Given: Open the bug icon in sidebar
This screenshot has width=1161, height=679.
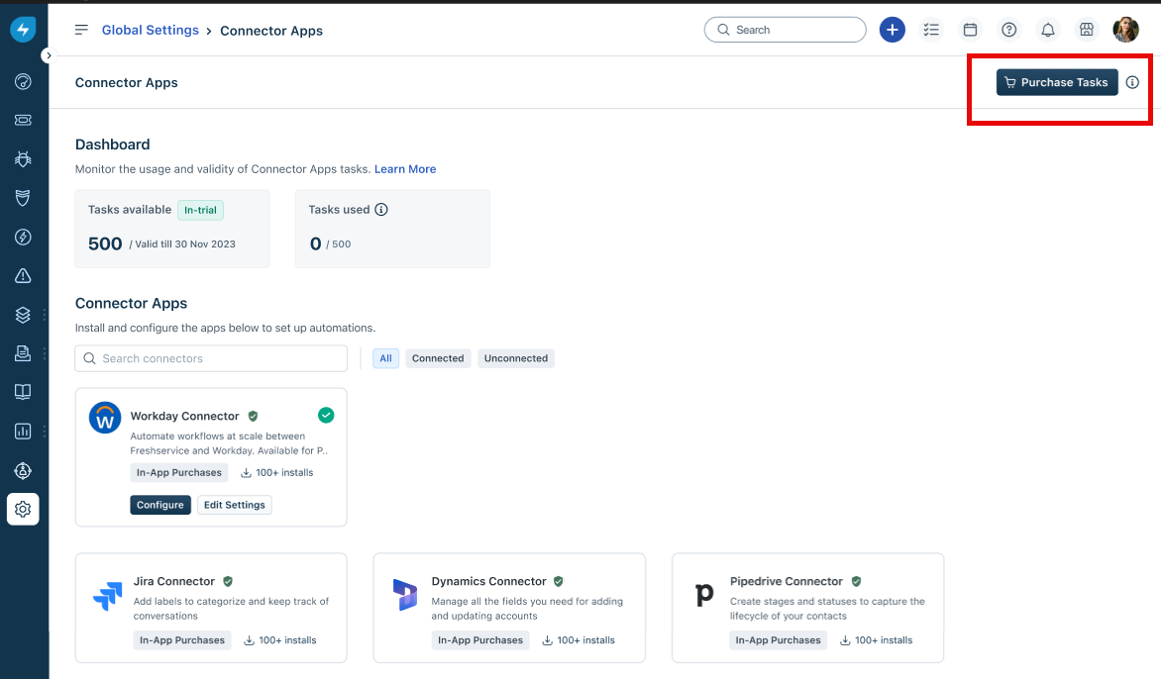Looking at the screenshot, I should [23, 159].
